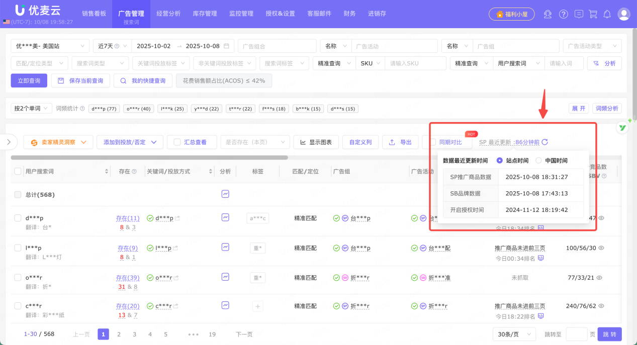This screenshot has width=637, height=345.
Task: Open the help question mark icon
Action: click(x=564, y=14)
